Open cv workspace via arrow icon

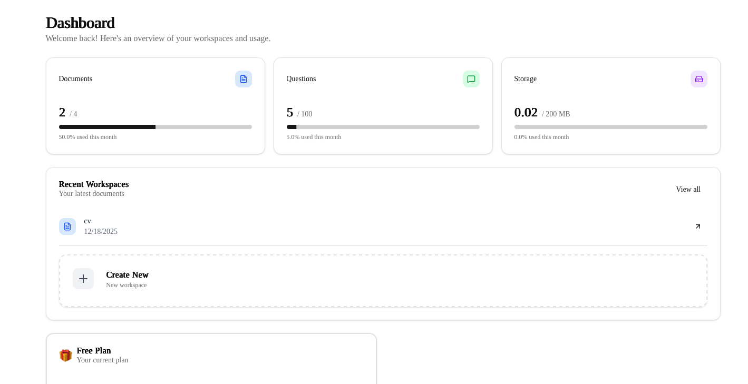pos(698,227)
